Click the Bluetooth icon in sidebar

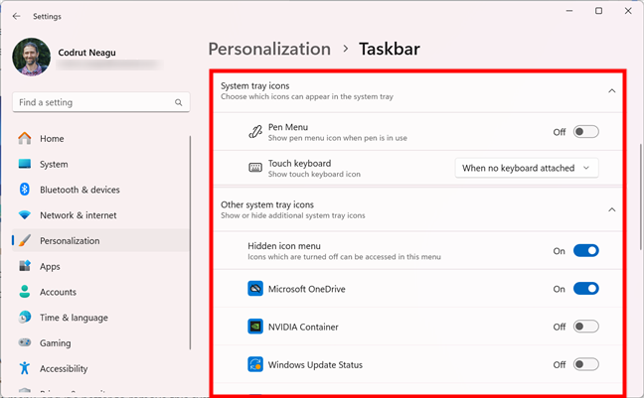tap(25, 190)
